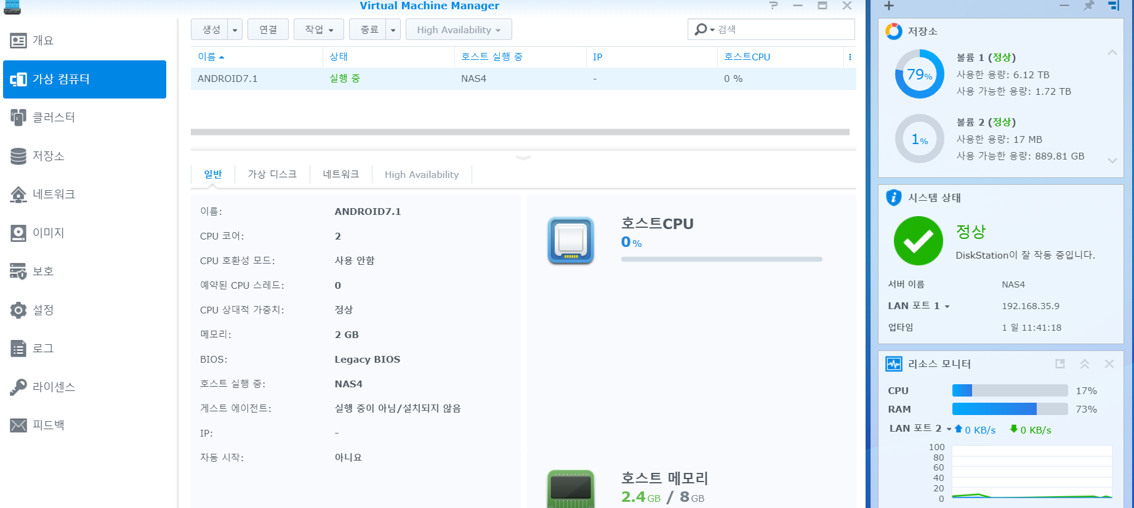Click the 시스템 상태 info shield icon
Image resolution: width=1134 pixels, height=508 pixels.
pyautogui.click(x=893, y=198)
